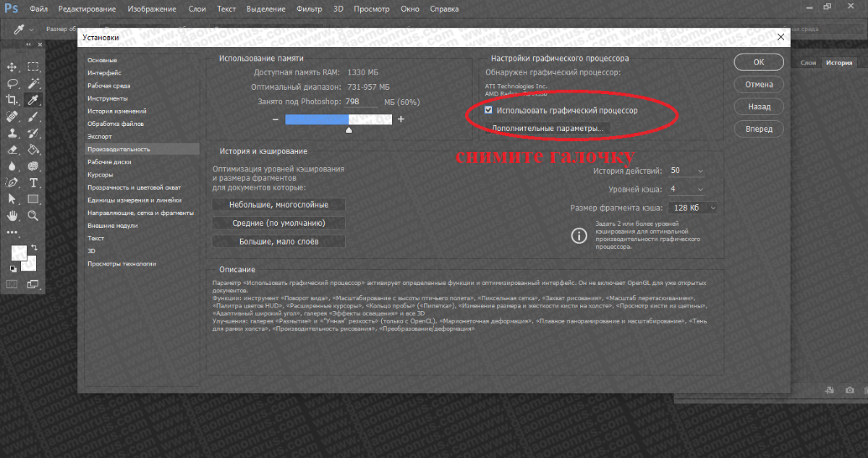Create new snapshot camera icon in History panel
Viewport: 868px width, 458px height.
pyautogui.click(x=850, y=390)
